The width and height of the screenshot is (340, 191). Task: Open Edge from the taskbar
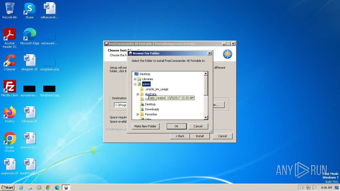[57, 188]
